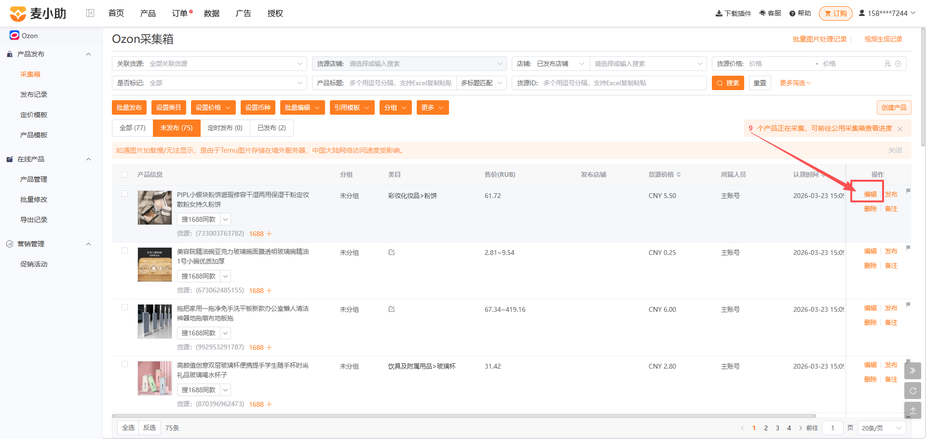Add 1688 source plus icon for 870396962473

(269, 404)
